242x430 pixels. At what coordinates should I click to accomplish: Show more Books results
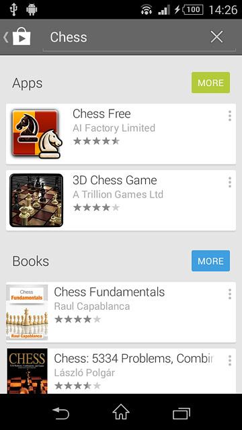click(210, 261)
